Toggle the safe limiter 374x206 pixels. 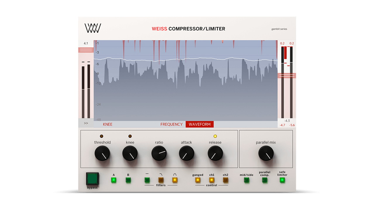coord(282,180)
